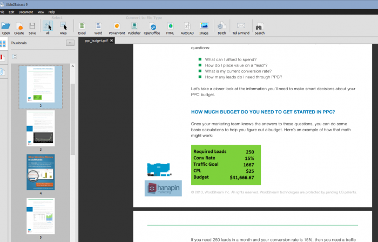Show the bookmarks side panel
The height and width of the screenshot is (242, 378).
pyautogui.click(x=3, y=57)
